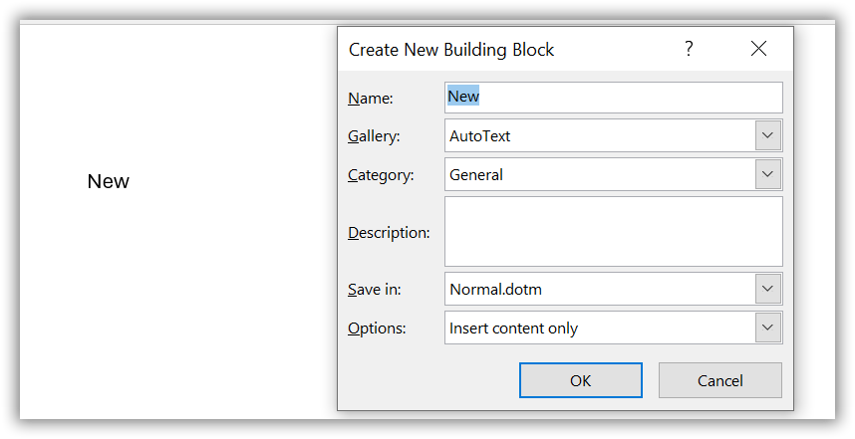This screenshot has height=439, width=855.
Task: Expand the Save in dropdown arrow
Action: point(767,290)
